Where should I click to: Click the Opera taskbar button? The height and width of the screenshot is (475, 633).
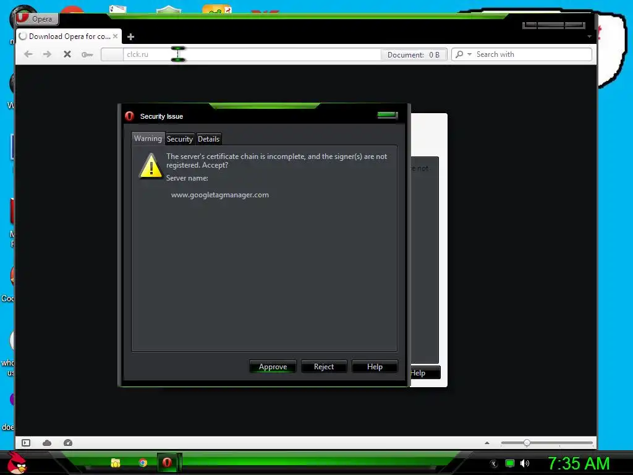click(x=167, y=462)
